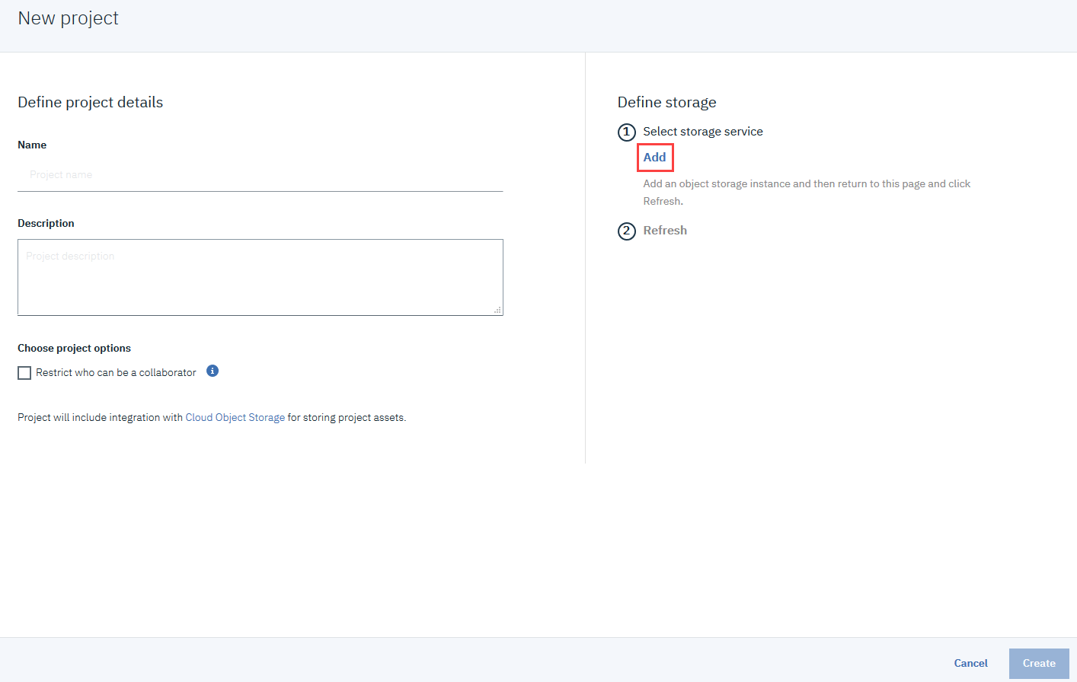Viewport: 1077px width, 682px height.
Task: Click inside the Project description text area
Action: pyautogui.click(x=260, y=277)
